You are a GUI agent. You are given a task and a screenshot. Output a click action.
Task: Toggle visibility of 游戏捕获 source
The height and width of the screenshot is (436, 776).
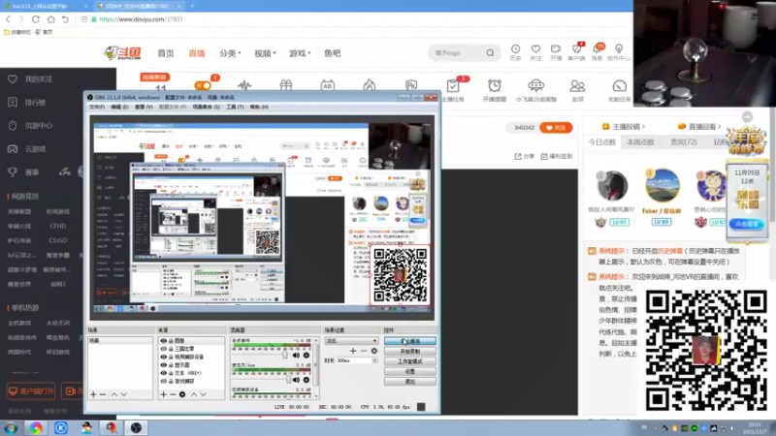pos(163,381)
